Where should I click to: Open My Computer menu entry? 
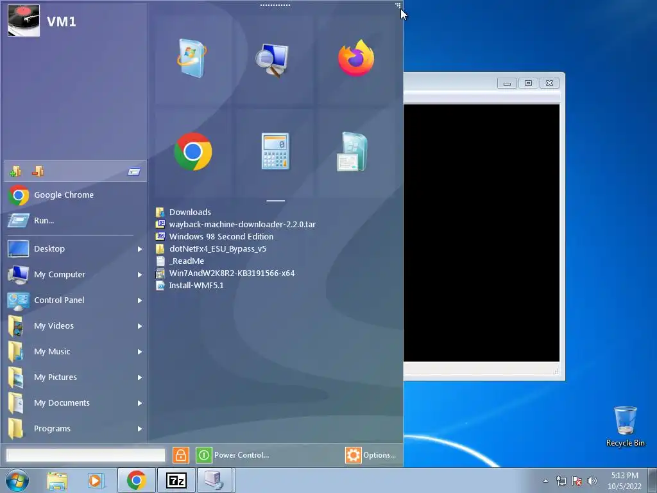click(75, 275)
